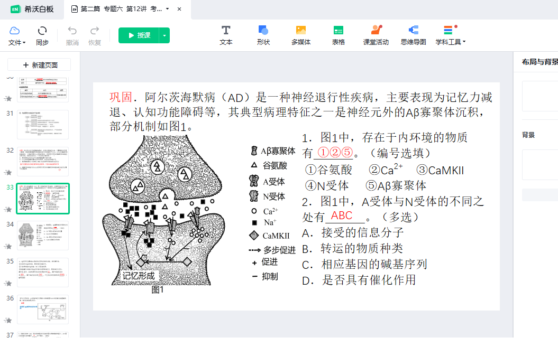Click the 背景 label in the right panel
This screenshot has width=558, height=338.
click(x=528, y=135)
